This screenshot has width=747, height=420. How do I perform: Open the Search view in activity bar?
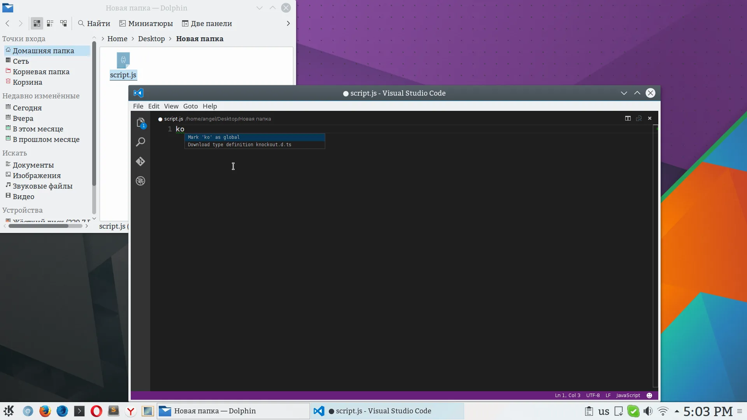(x=140, y=142)
